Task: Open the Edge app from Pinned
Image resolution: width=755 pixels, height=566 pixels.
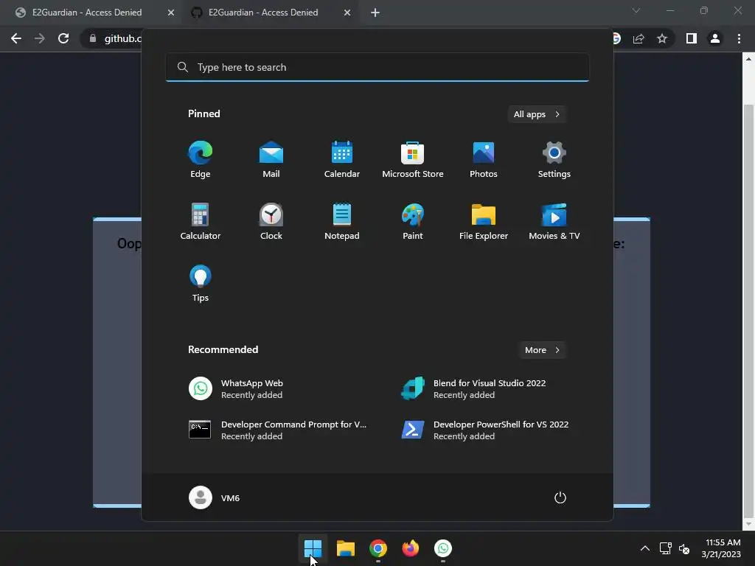Action: (201, 160)
